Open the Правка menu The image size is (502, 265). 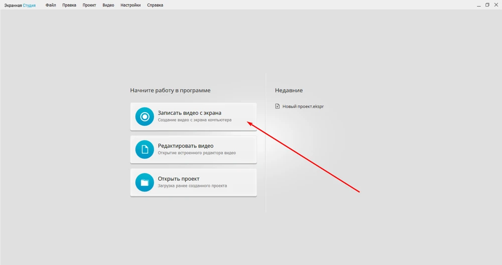pos(69,5)
